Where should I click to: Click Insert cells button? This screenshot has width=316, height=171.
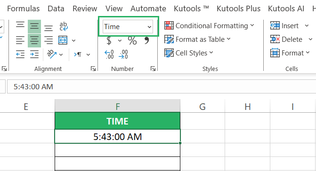pyautogui.click(x=284, y=26)
